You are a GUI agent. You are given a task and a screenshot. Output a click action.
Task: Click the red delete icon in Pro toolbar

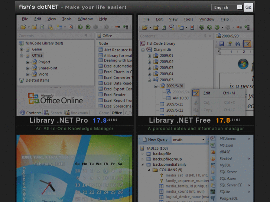[71, 27]
